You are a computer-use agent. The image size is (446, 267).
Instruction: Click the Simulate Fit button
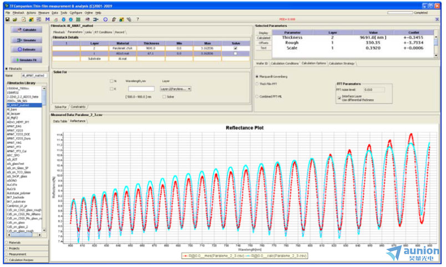point(27,60)
